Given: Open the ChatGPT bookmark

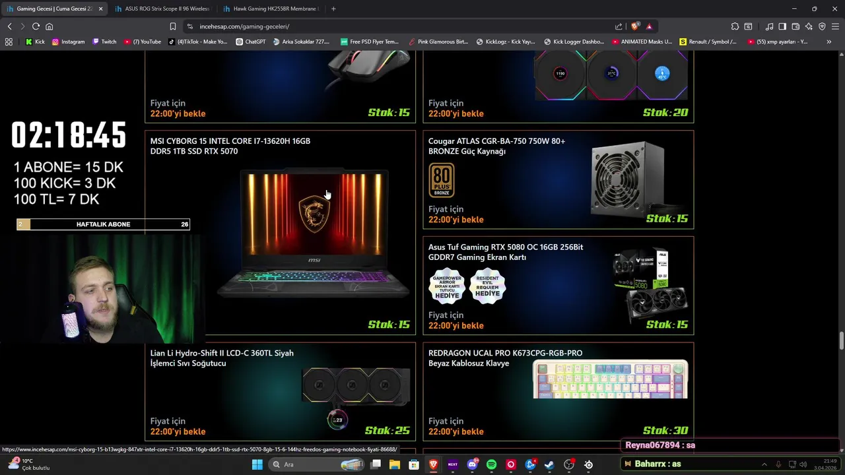Looking at the screenshot, I should [251, 42].
